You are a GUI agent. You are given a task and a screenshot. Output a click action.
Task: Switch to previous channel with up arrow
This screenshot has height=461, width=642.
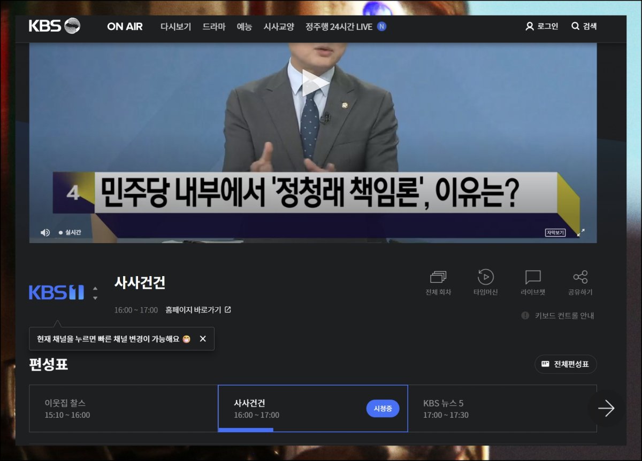tap(95, 288)
